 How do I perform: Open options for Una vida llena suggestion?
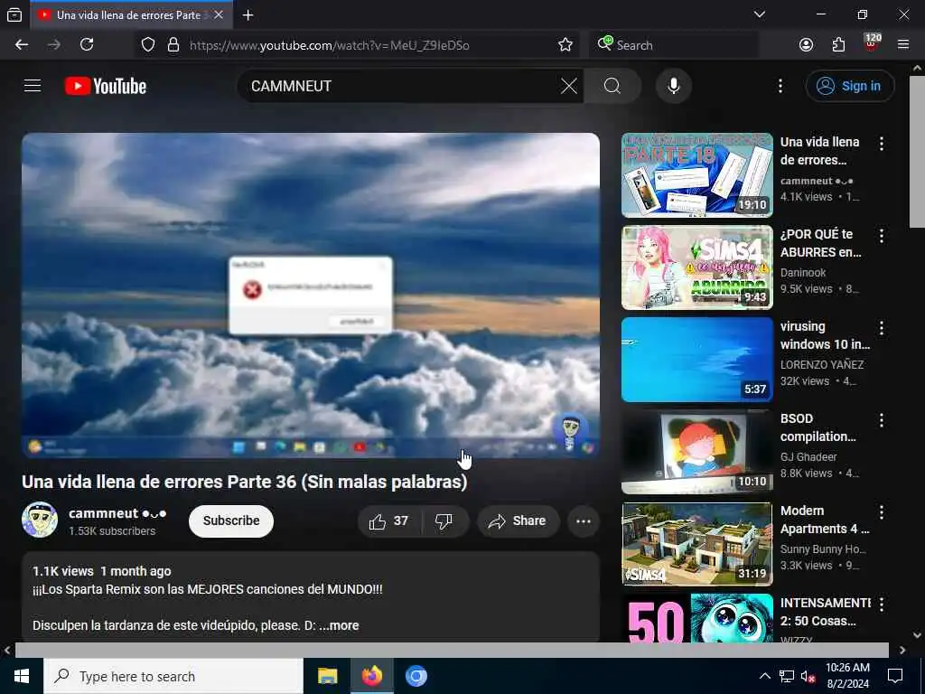(x=882, y=144)
